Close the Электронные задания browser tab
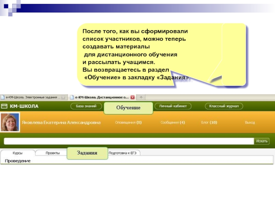275x206 pixels. 63,97
